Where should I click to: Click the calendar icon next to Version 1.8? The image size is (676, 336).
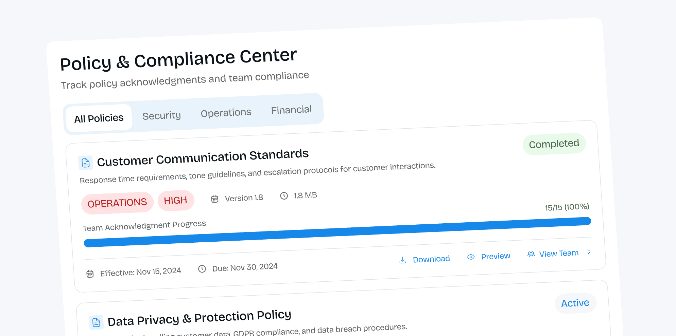click(215, 199)
